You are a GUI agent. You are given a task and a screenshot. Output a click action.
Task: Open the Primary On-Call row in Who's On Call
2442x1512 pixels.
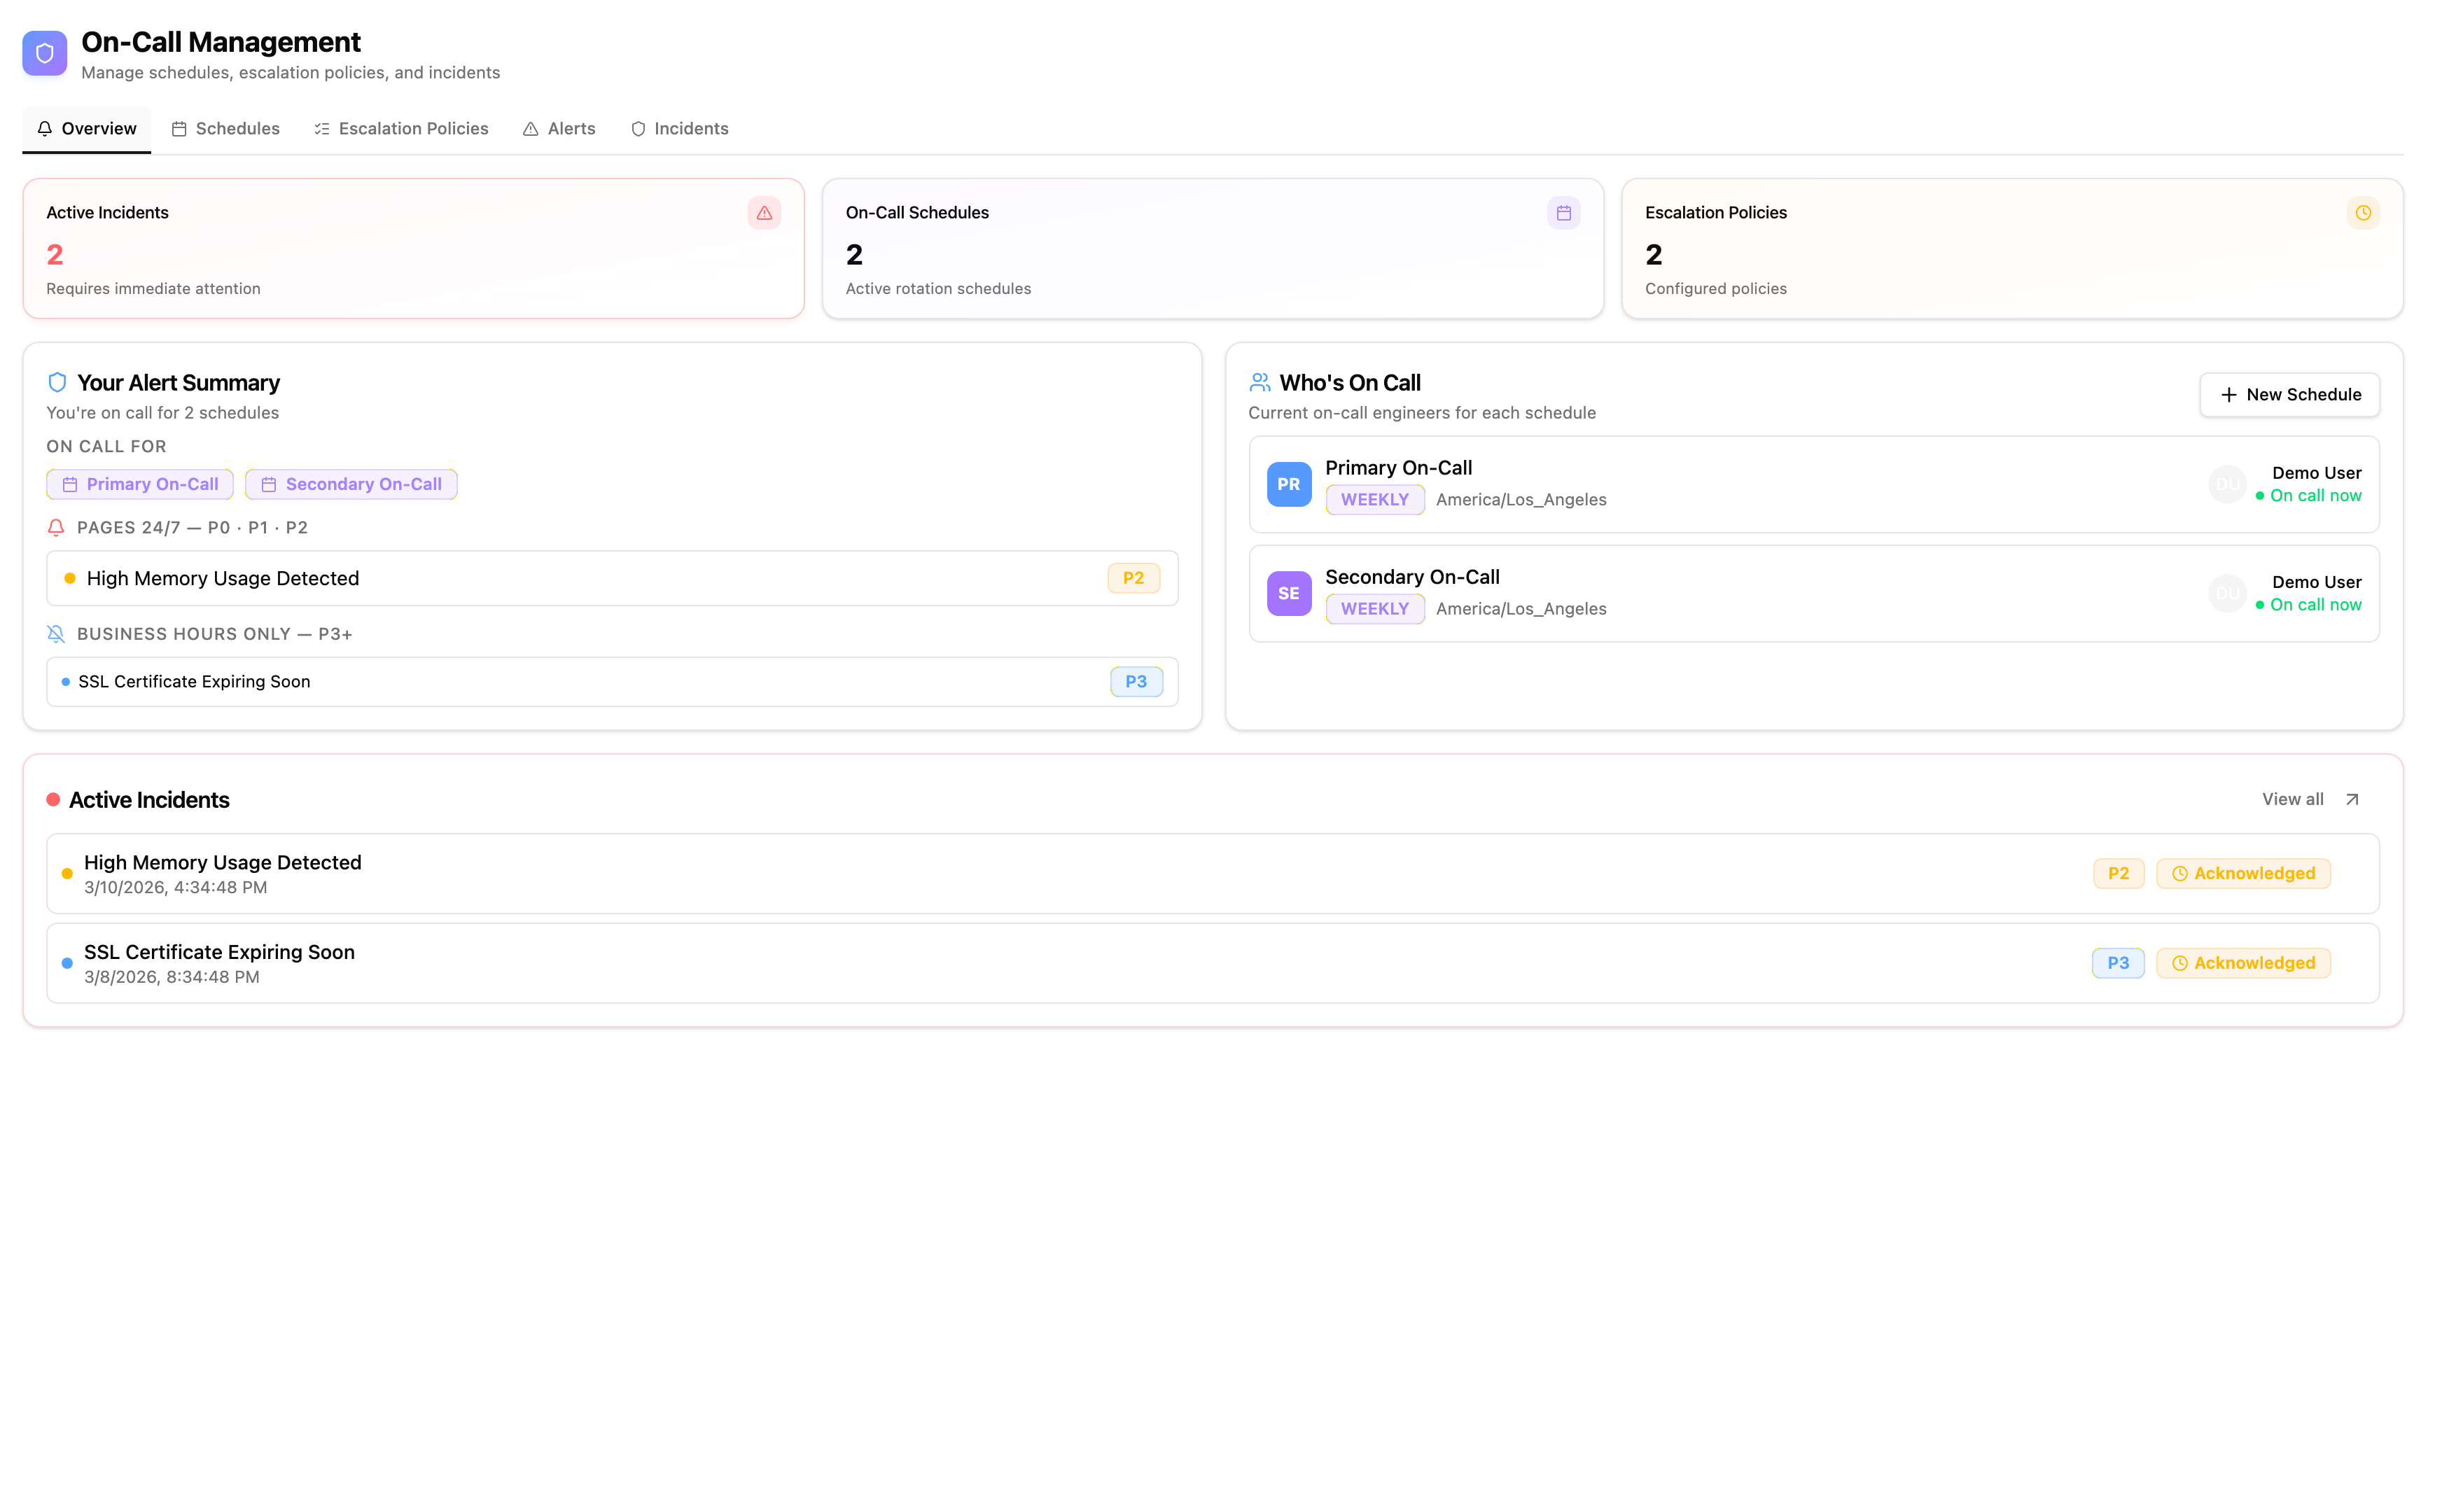point(1813,484)
